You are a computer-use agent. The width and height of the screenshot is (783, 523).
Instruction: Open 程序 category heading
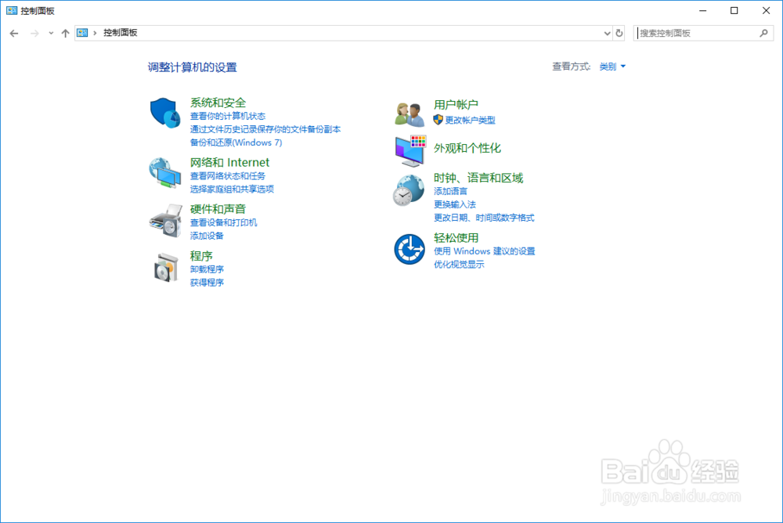[201, 256]
